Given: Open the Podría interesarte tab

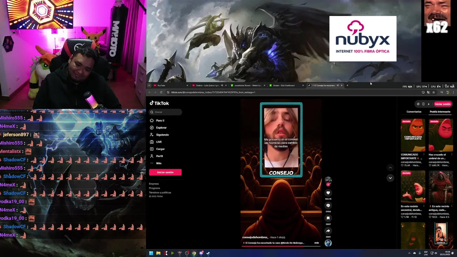Looking at the screenshot, I should (x=440, y=112).
